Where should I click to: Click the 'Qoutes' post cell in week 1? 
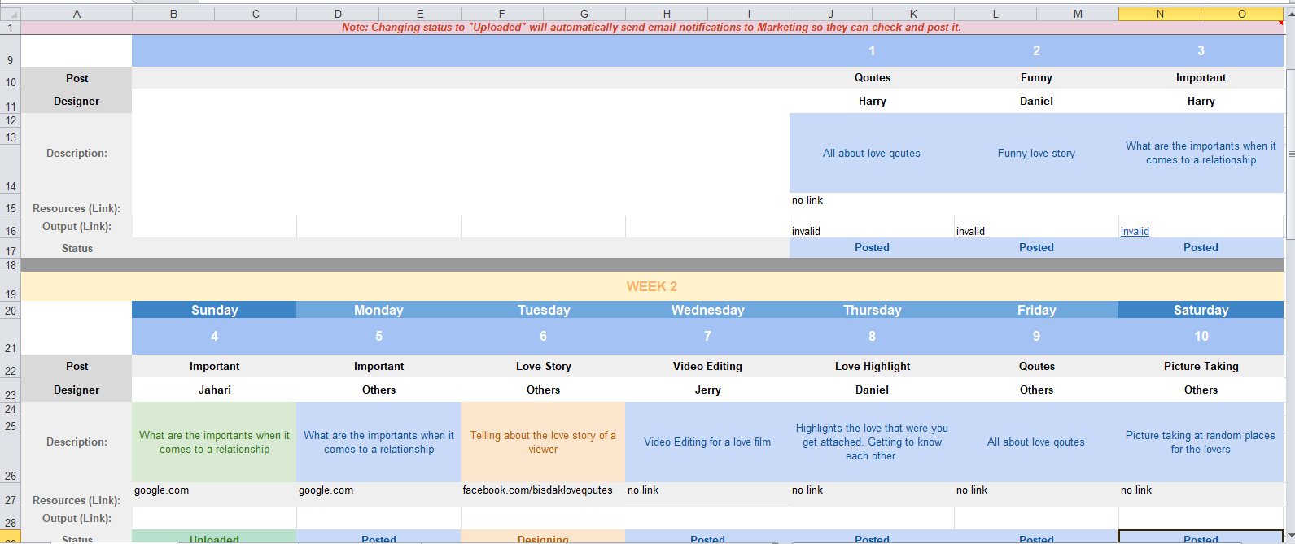coord(872,78)
